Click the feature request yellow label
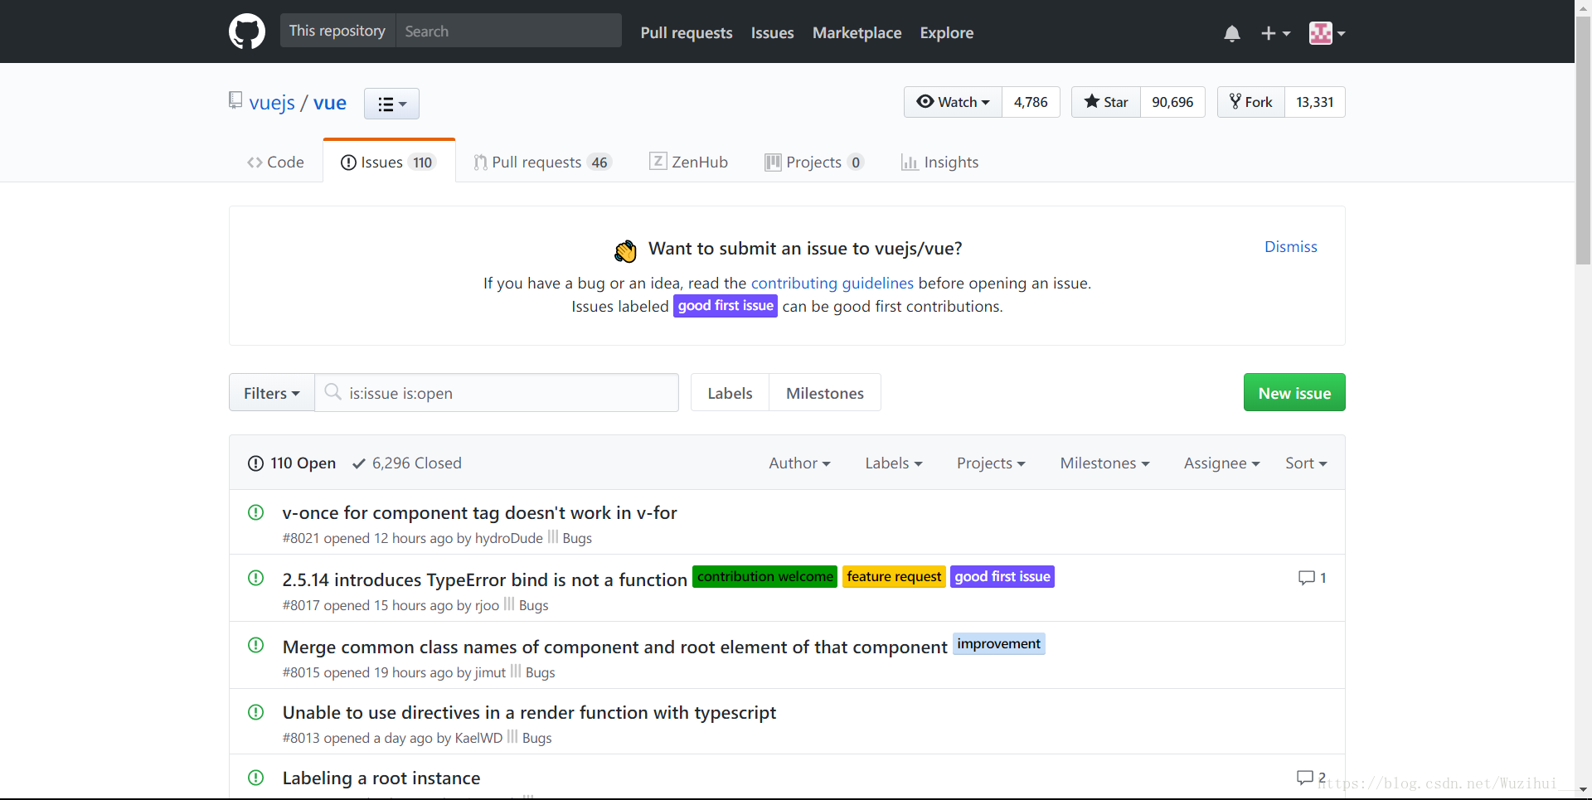 [894, 576]
